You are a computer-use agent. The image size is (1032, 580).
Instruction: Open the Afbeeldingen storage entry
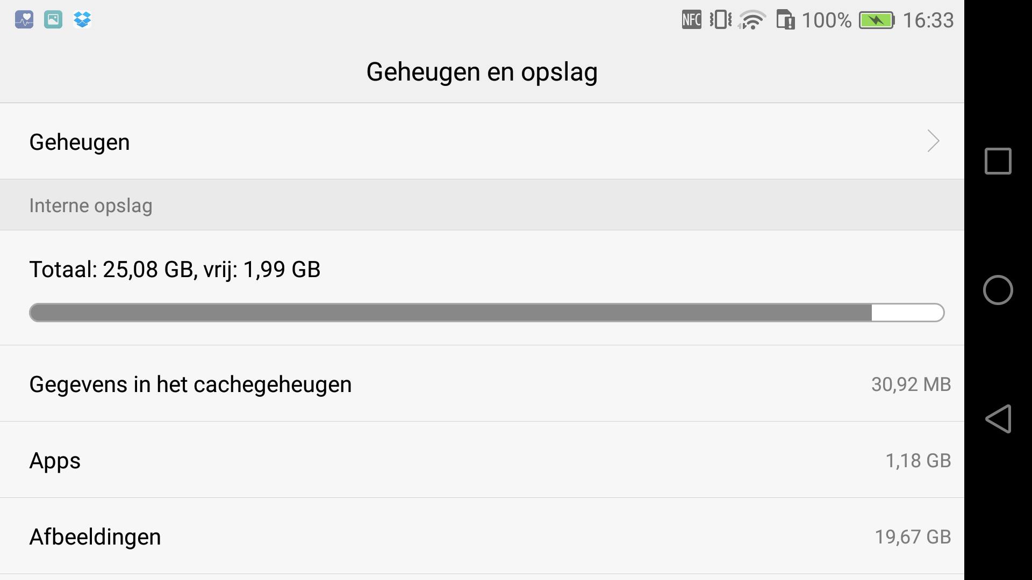click(x=95, y=537)
